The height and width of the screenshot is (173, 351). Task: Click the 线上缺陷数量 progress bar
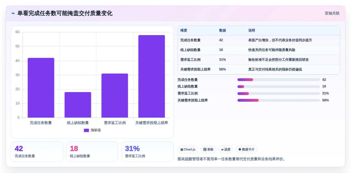click(x=279, y=87)
